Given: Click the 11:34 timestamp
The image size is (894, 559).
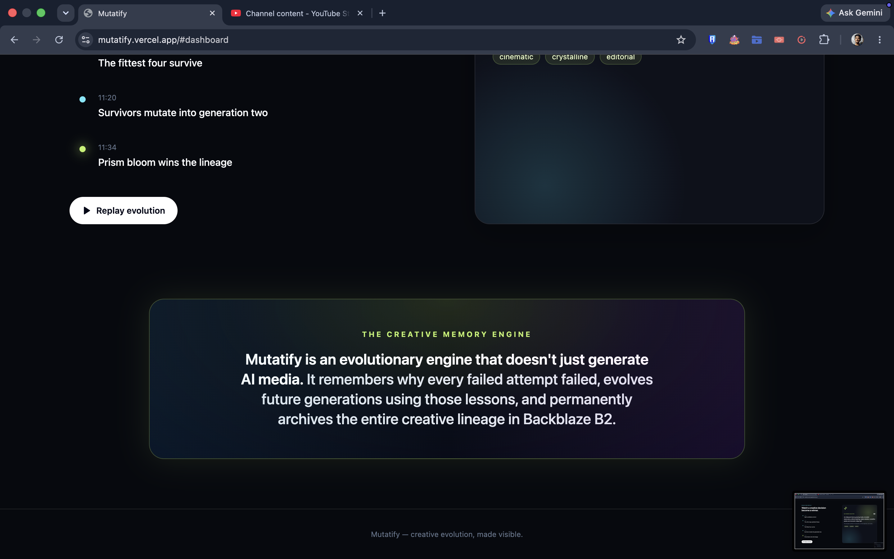Looking at the screenshot, I should pyautogui.click(x=107, y=147).
